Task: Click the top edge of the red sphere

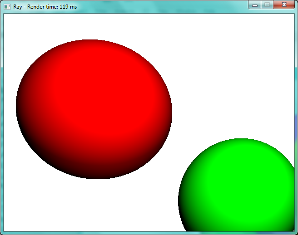Action: [x=90, y=40]
